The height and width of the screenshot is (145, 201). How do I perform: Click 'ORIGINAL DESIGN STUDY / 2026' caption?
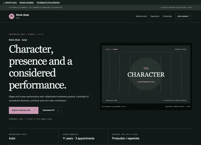pyautogui.click(x=178, y=106)
